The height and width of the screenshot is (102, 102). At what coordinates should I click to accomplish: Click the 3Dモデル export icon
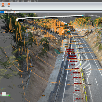coord(3,4)
